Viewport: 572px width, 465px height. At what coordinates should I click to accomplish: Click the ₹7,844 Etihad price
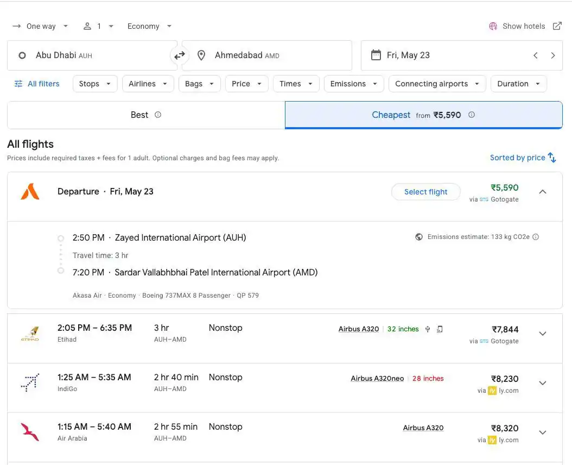(x=505, y=330)
